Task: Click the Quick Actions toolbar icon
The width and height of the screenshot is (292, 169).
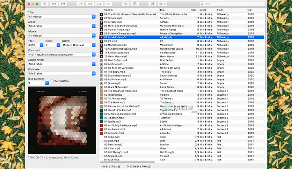Action: point(135,4)
